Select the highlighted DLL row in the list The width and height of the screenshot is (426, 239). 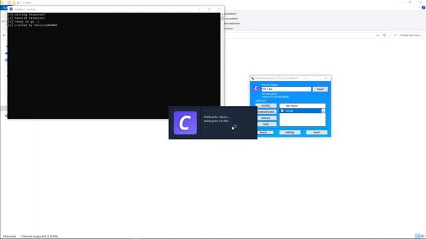click(300, 111)
